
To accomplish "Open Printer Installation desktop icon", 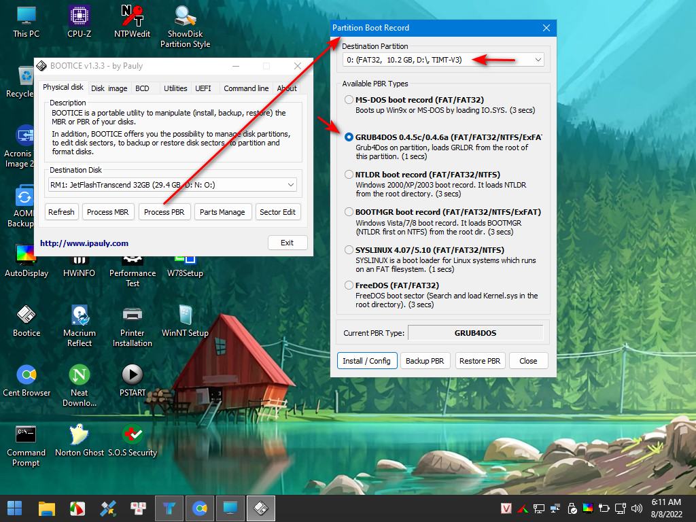I will pos(133,326).
